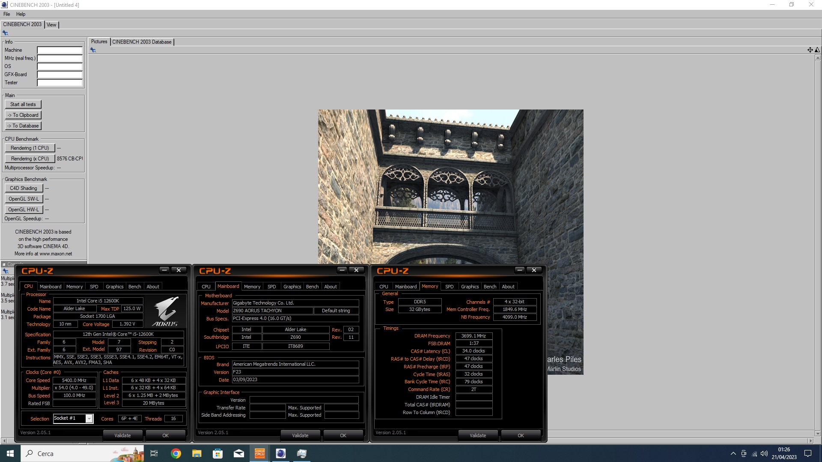Viewport: 822px width, 462px height.
Task: Click the pin icon in Console panel
Action: (6, 271)
